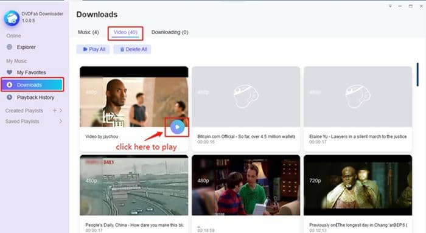Add a new created playlist with plus icon
Image resolution: width=426 pixels, height=233 pixels.
tap(55, 111)
